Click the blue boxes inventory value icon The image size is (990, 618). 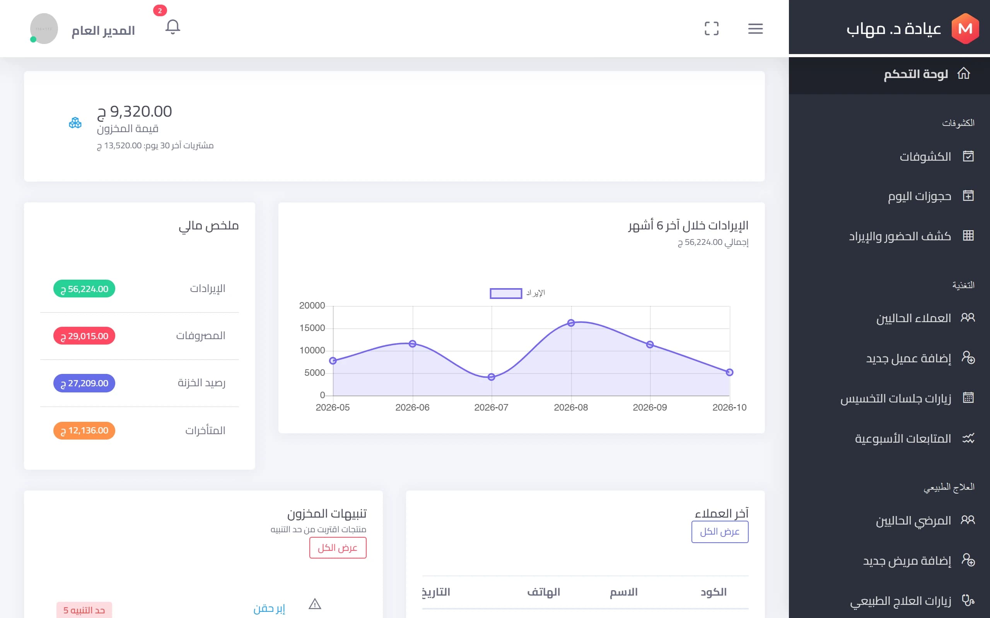[x=75, y=122]
